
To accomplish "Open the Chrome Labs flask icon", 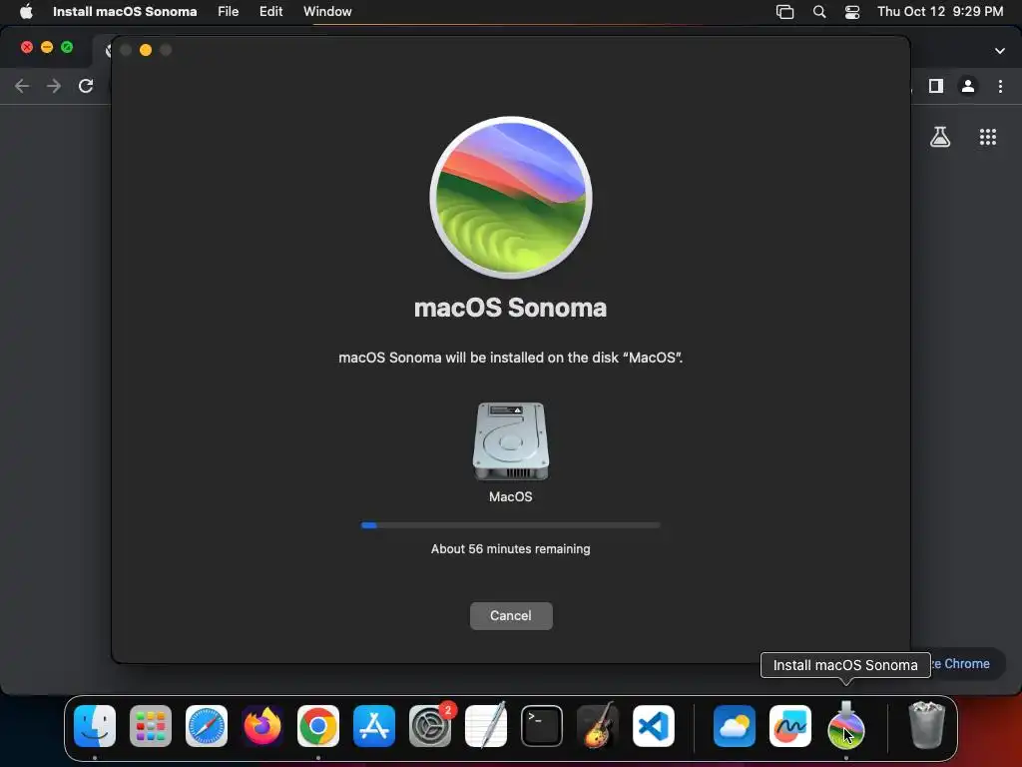I will pyautogui.click(x=940, y=137).
